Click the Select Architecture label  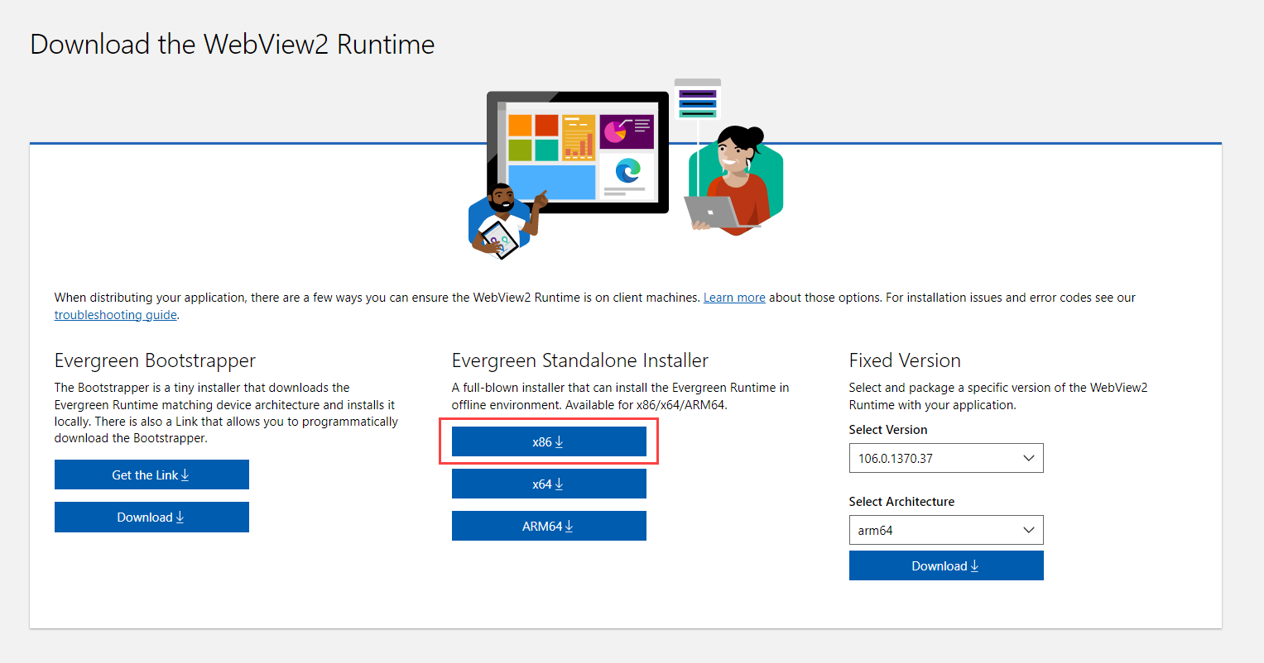pos(901,502)
